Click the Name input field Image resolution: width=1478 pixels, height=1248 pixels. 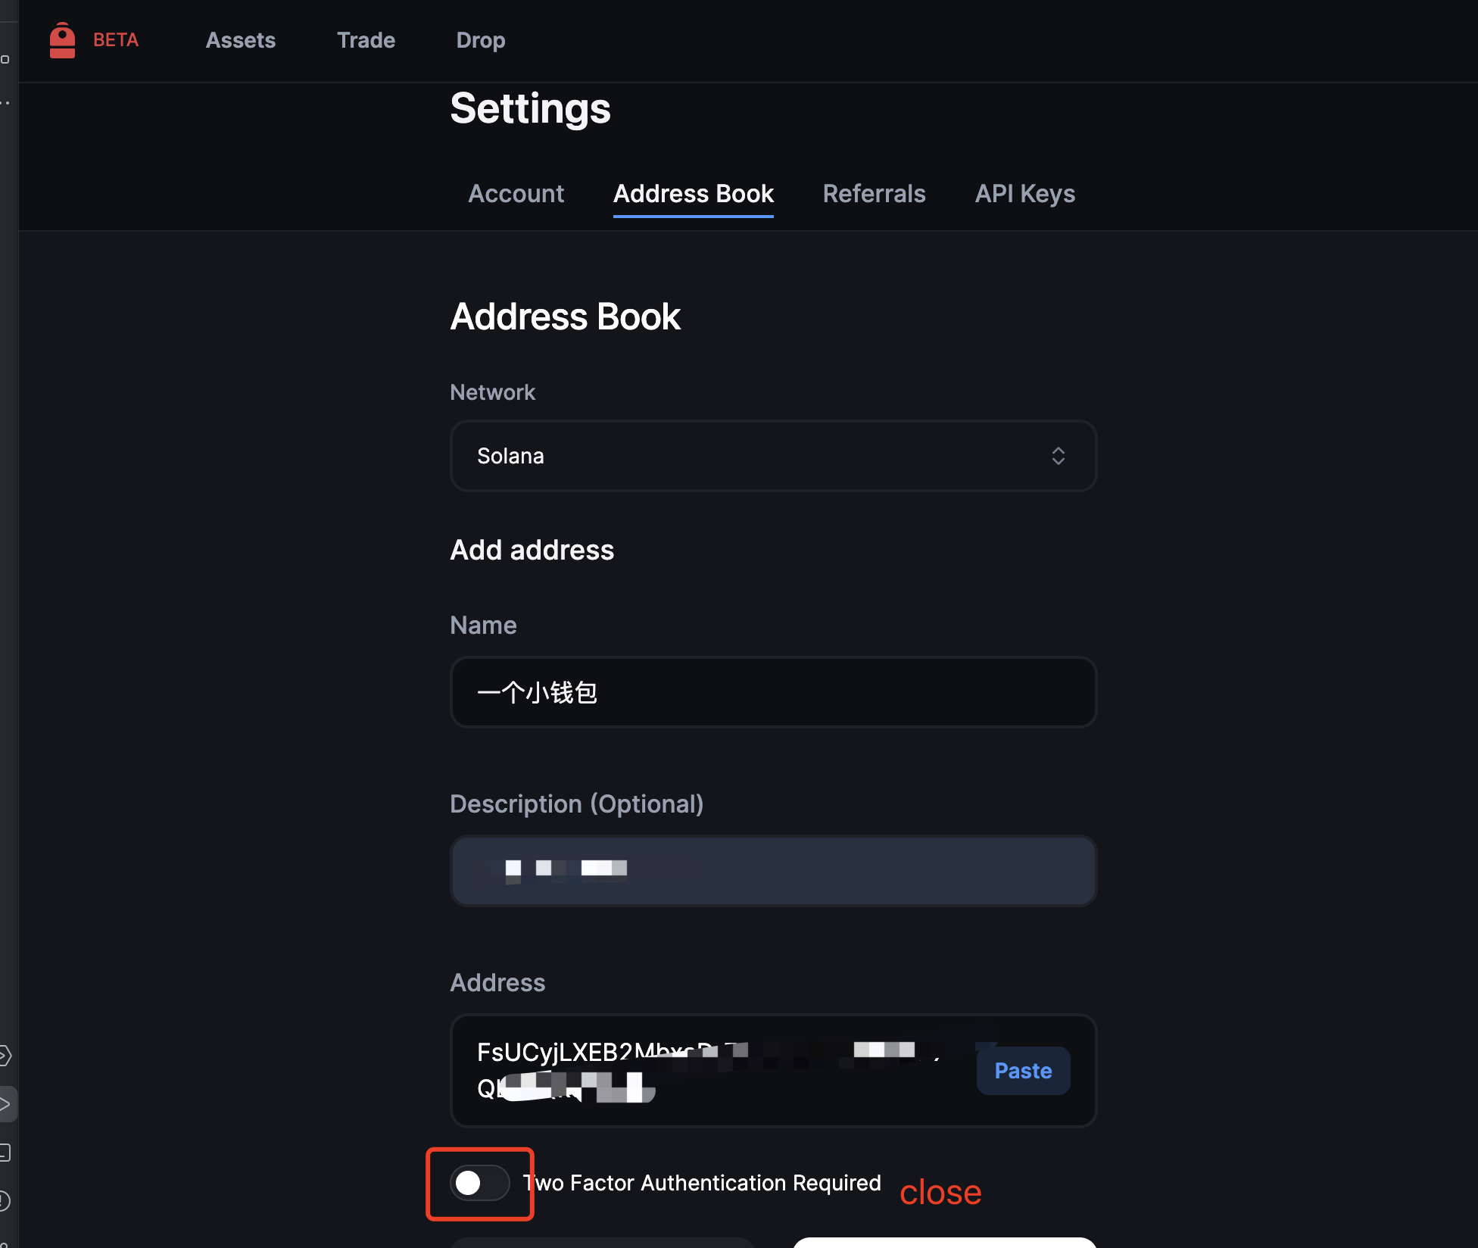[x=772, y=692]
